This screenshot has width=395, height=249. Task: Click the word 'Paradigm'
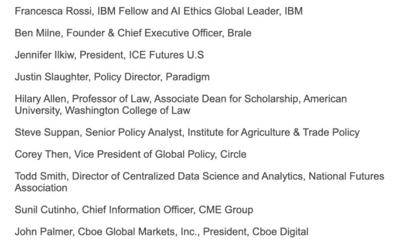188,77
